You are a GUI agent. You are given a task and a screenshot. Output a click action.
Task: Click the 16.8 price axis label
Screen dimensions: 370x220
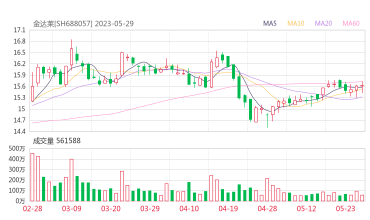point(19,41)
